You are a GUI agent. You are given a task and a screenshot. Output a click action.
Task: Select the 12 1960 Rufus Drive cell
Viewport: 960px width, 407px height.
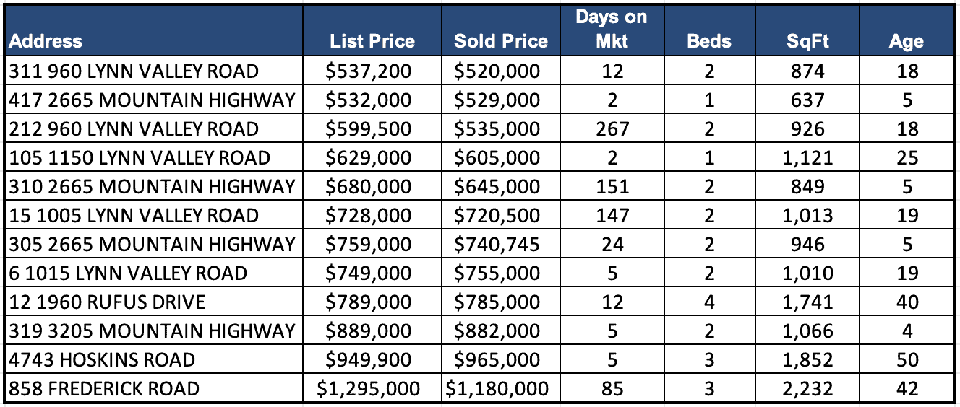(107, 302)
